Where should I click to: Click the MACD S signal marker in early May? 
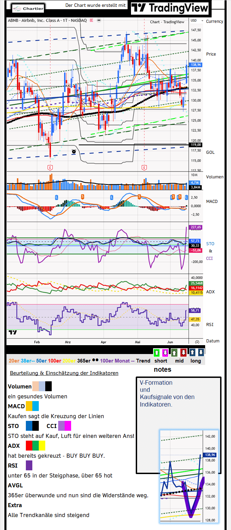point(139,196)
